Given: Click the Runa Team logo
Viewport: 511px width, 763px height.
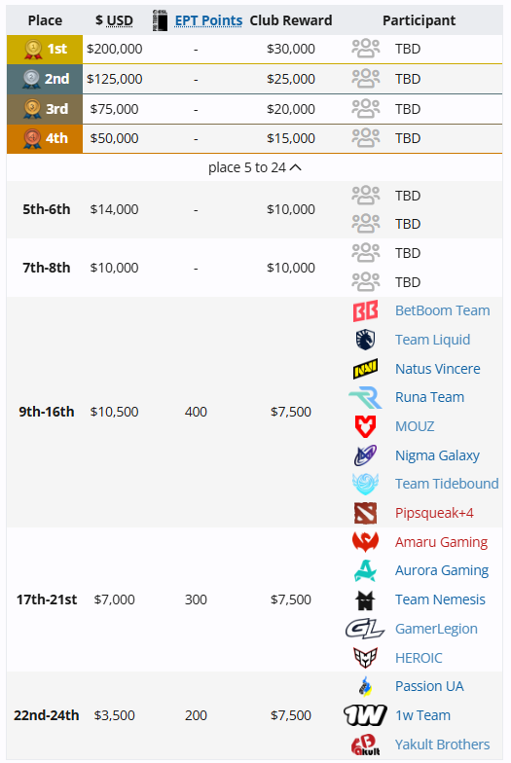Looking at the screenshot, I should click(x=366, y=397).
